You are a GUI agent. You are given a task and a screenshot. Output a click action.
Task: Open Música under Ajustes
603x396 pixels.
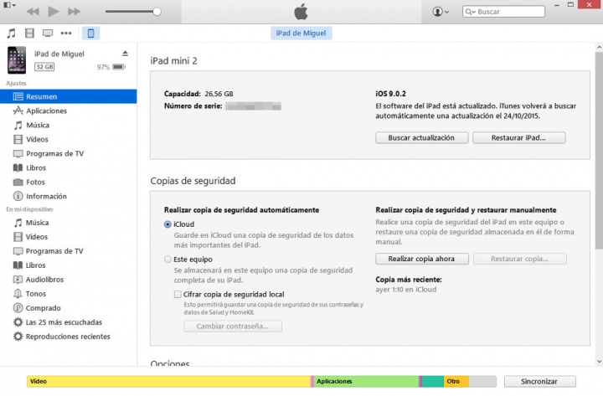pos(69,125)
